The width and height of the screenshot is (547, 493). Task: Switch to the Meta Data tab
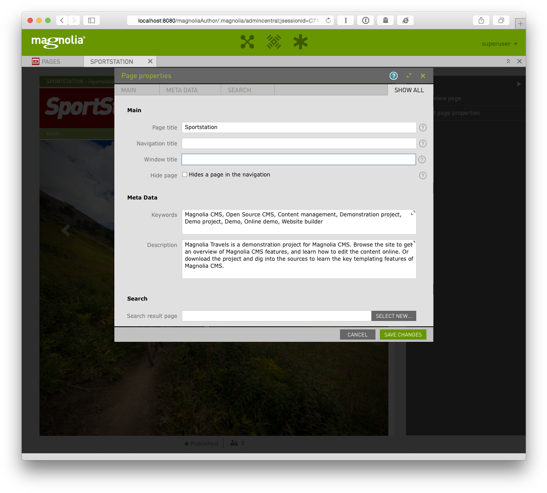[x=182, y=90]
